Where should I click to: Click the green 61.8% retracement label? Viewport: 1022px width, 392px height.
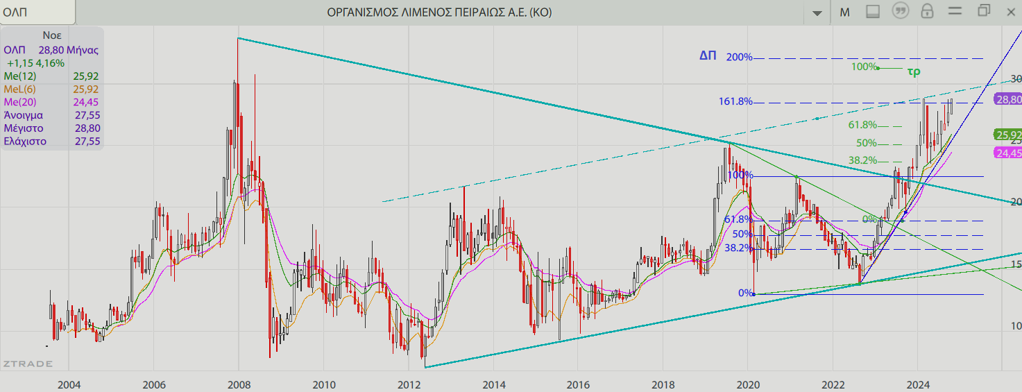coord(863,125)
